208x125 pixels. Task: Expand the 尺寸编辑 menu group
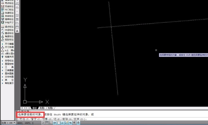point(8,44)
